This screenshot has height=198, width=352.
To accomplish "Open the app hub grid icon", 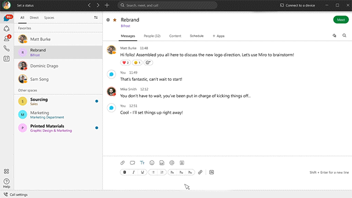I will click(7, 172).
